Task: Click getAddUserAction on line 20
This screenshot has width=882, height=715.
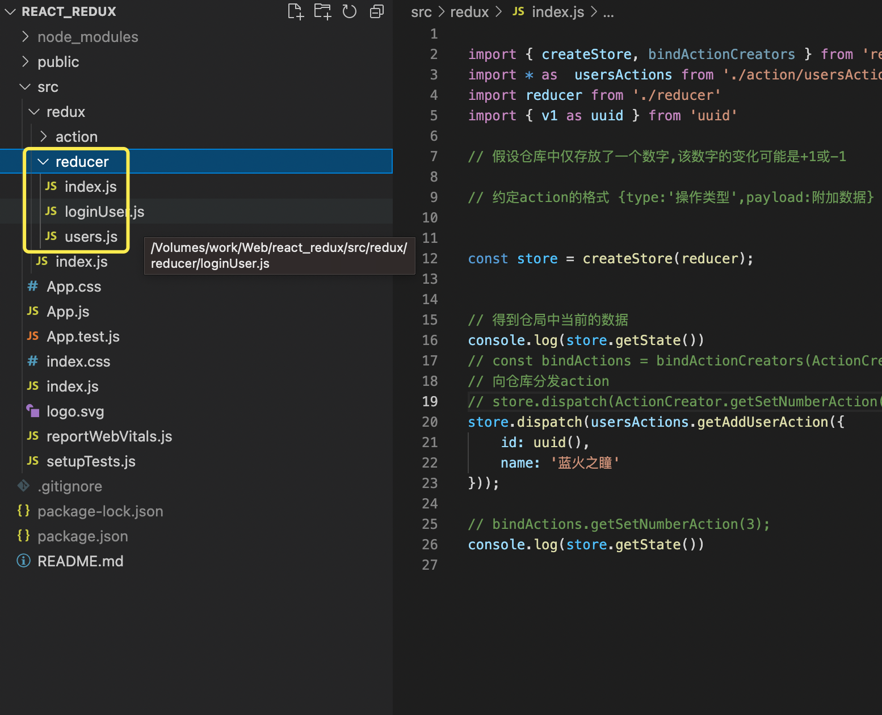Action: [x=763, y=422]
